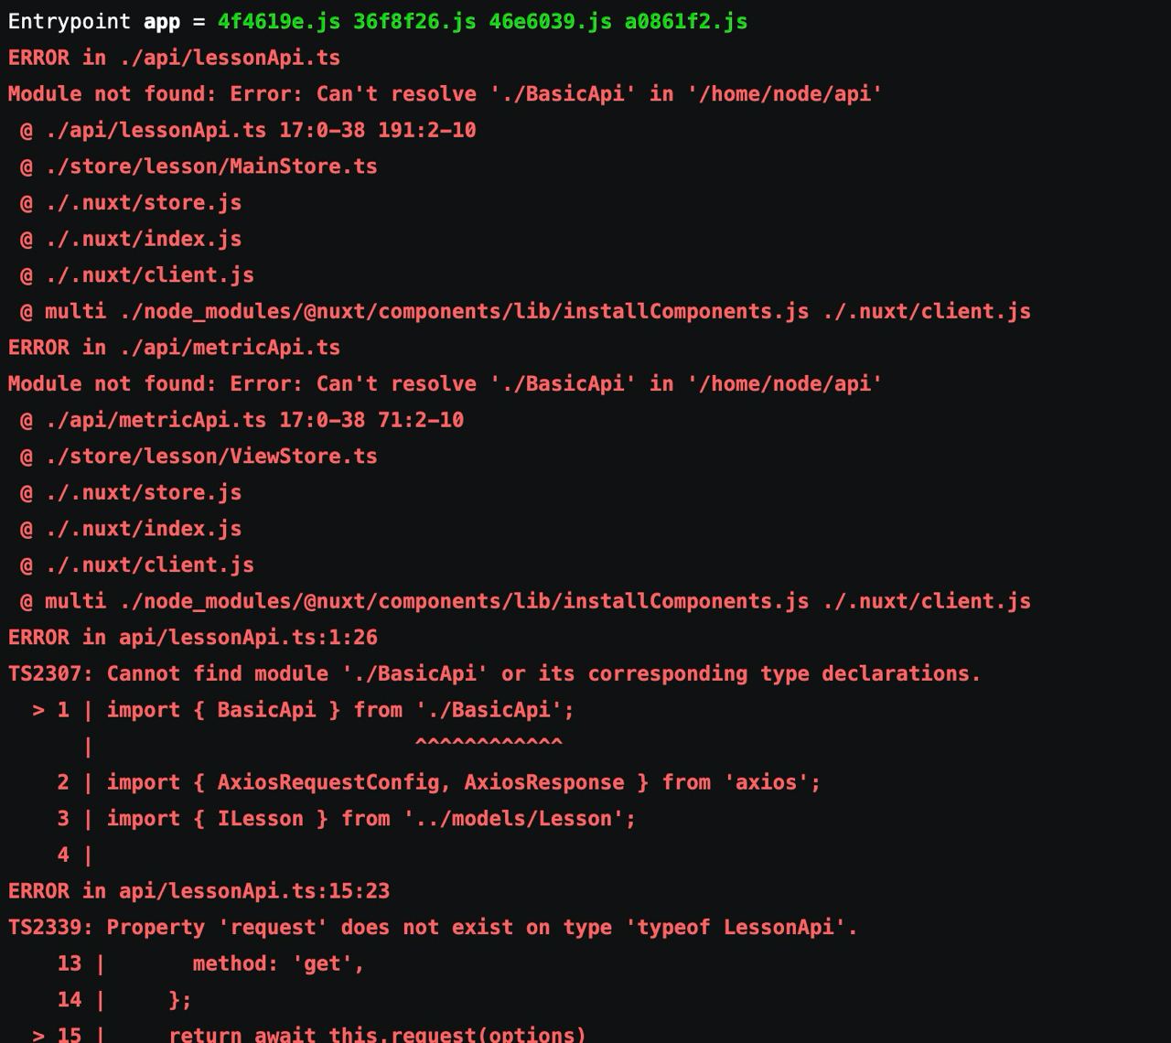1171x1043 pixels.
Task: Click the line 'ERROR in ./api/metricApi.ts'
Action: tap(174, 348)
